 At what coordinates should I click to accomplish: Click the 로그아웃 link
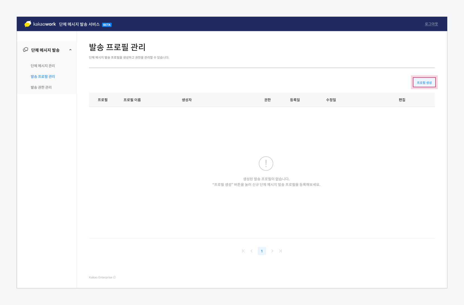point(431,24)
